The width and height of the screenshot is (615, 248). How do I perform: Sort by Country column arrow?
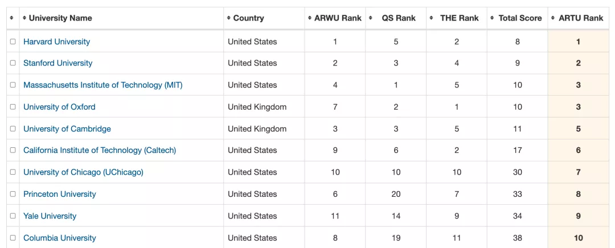coord(229,18)
